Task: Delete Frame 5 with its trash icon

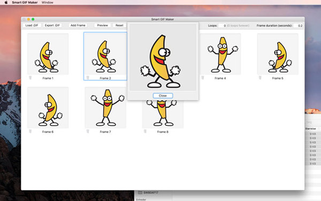Action: 260,78
